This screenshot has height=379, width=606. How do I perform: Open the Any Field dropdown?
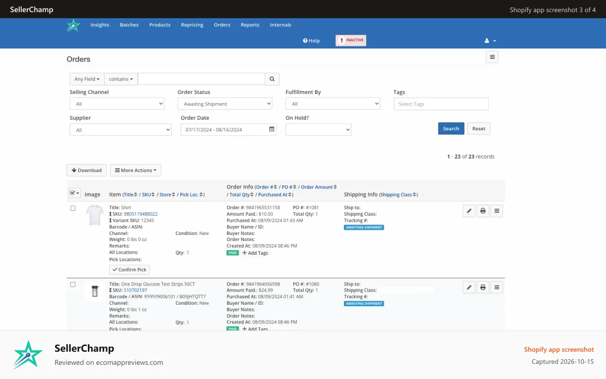coord(87,79)
